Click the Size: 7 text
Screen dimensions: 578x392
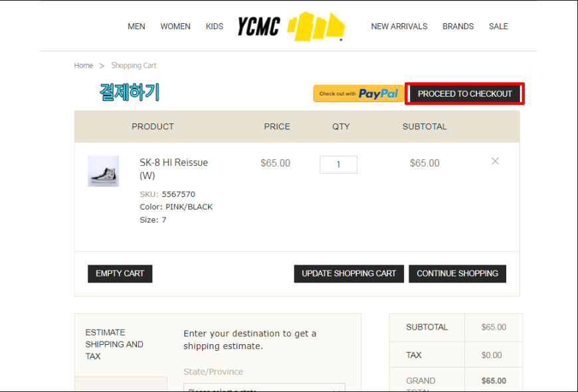click(x=153, y=220)
